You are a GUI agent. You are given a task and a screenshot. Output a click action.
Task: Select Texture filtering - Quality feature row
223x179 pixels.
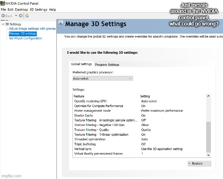coord(139,130)
